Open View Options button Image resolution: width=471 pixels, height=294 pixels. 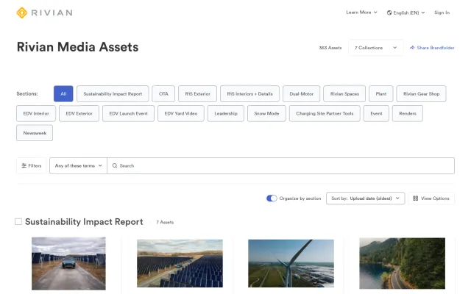(x=431, y=198)
